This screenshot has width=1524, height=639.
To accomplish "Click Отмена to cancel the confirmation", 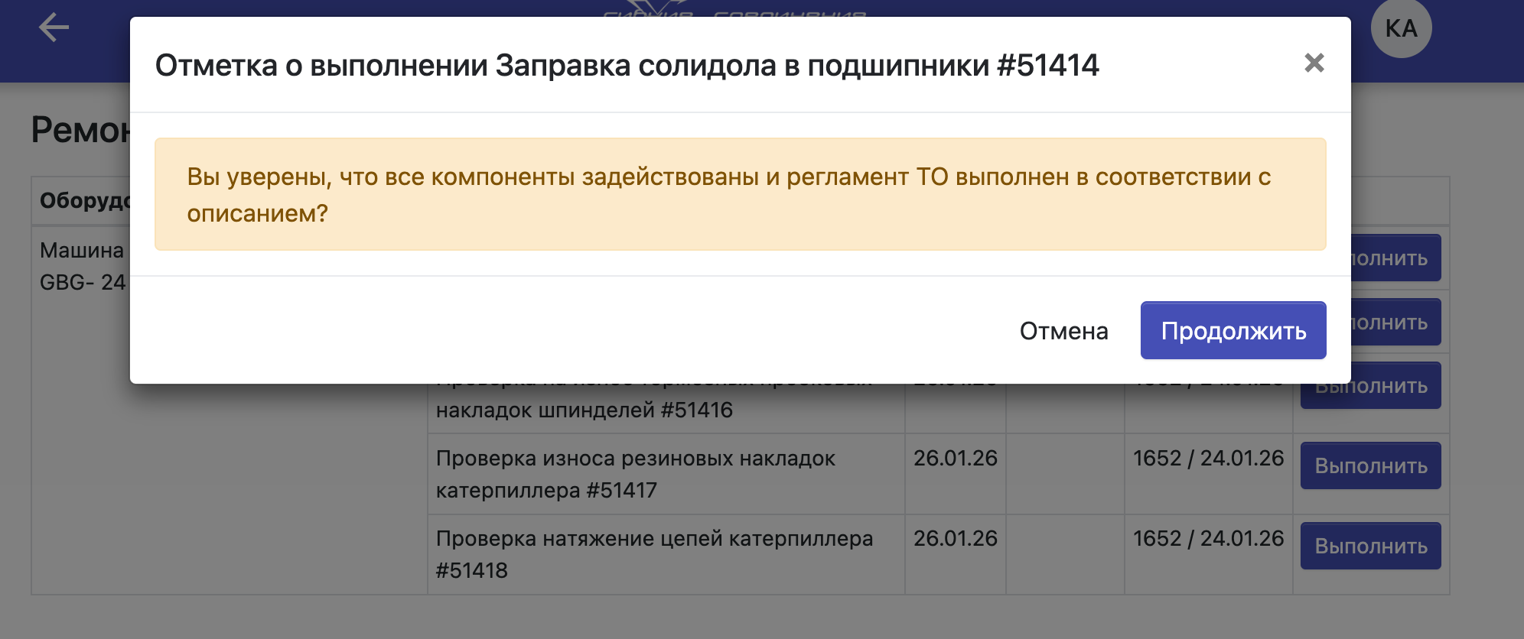I will [x=1063, y=331].
